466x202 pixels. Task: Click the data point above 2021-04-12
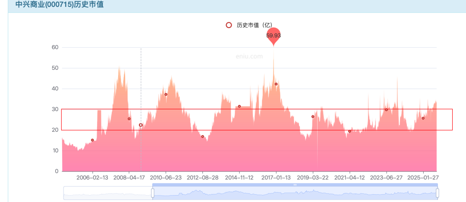click(x=349, y=131)
